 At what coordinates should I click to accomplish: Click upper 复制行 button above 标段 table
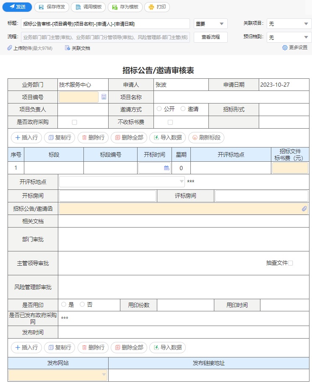pos(60,137)
